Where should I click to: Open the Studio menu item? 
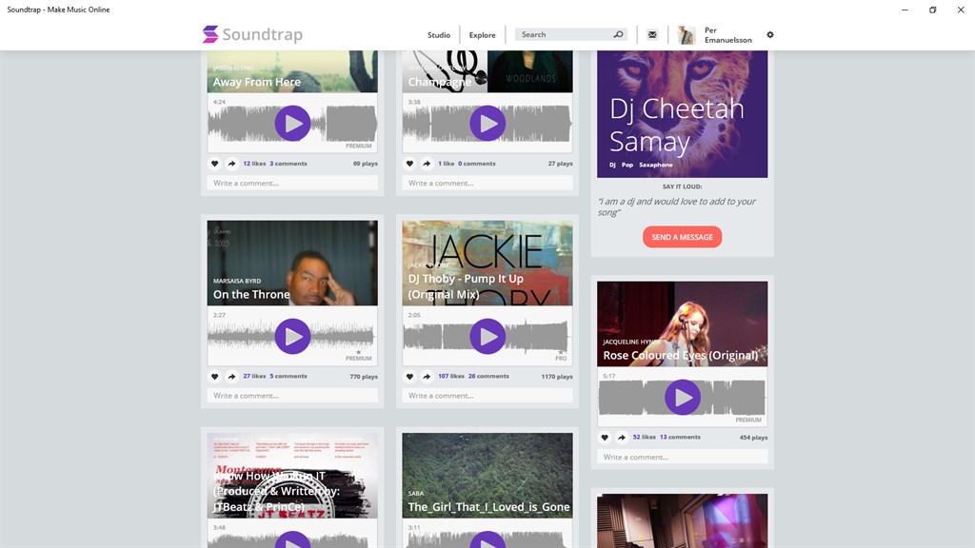(438, 35)
